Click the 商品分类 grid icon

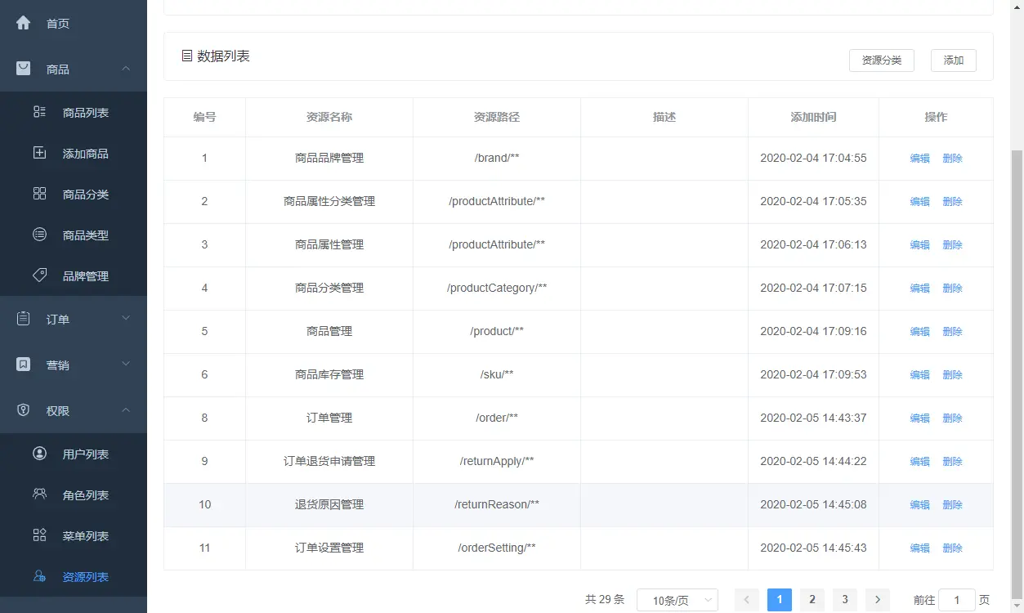pos(39,194)
